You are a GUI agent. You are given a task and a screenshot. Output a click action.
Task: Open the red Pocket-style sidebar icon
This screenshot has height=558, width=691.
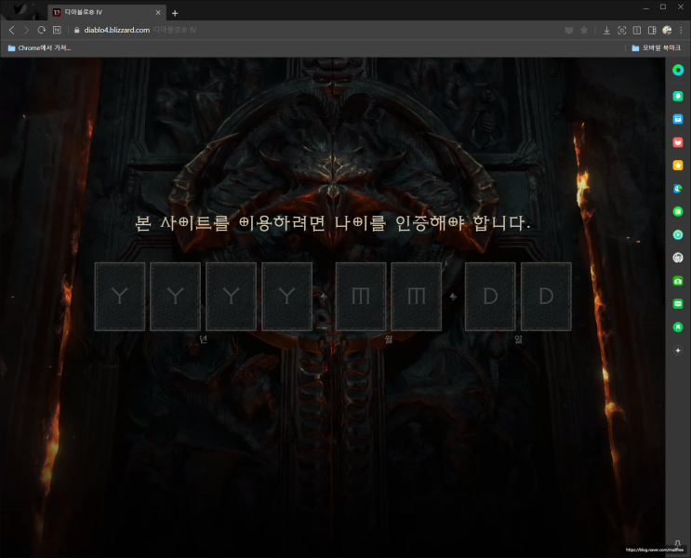click(x=678, y=142)
